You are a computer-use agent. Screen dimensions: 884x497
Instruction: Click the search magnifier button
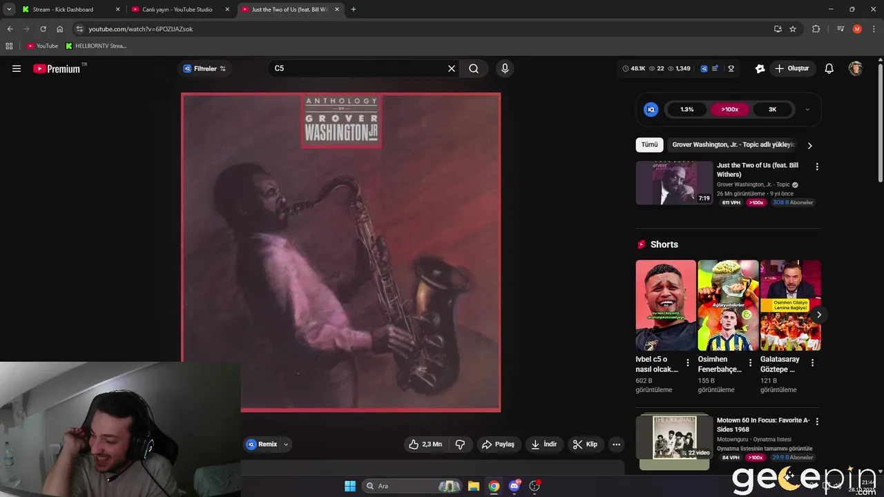[474, 68]
